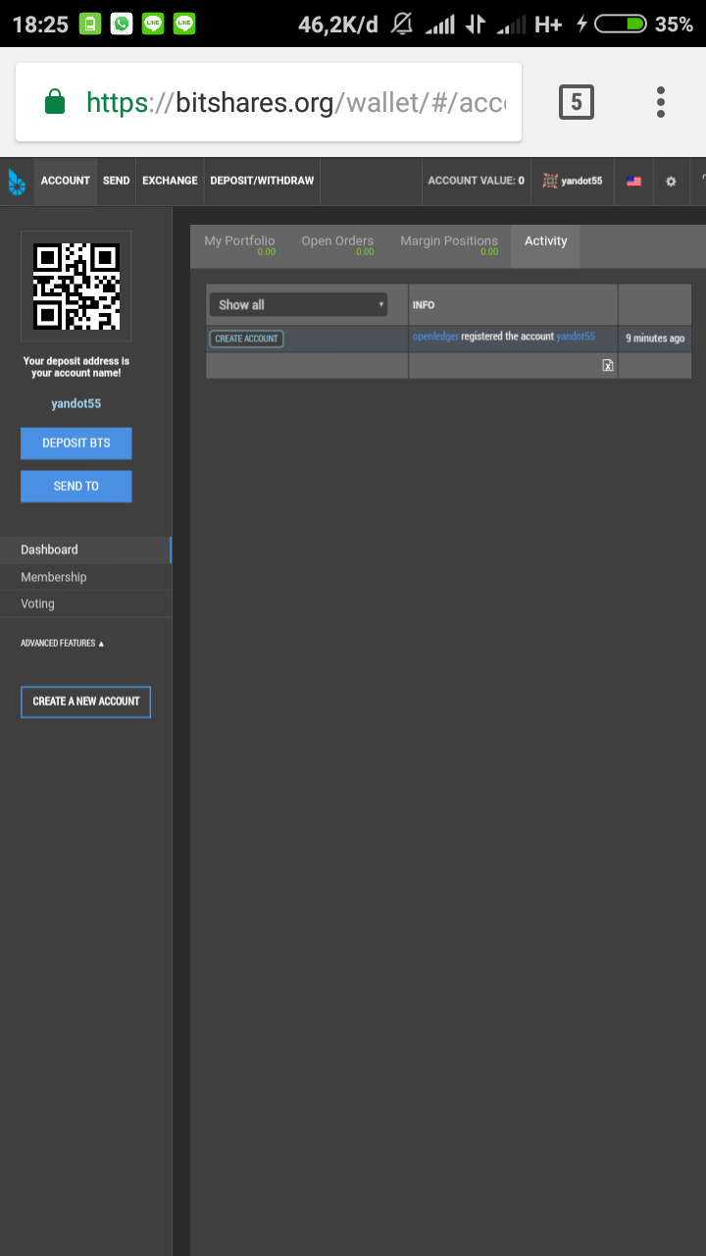
Task: Open Voting in the sidebar
Action: click(85, 603)
